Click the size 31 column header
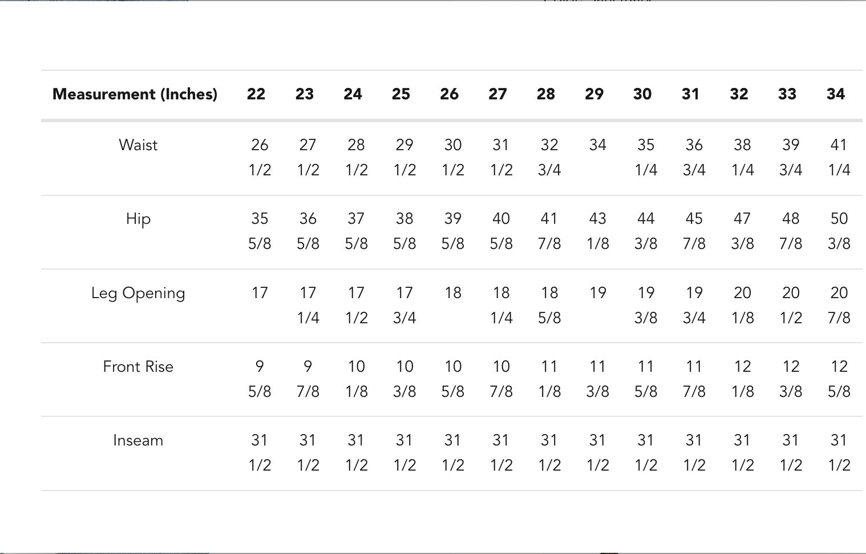The width and height of the screenshot is (866, 554). (x=690, y=94)
